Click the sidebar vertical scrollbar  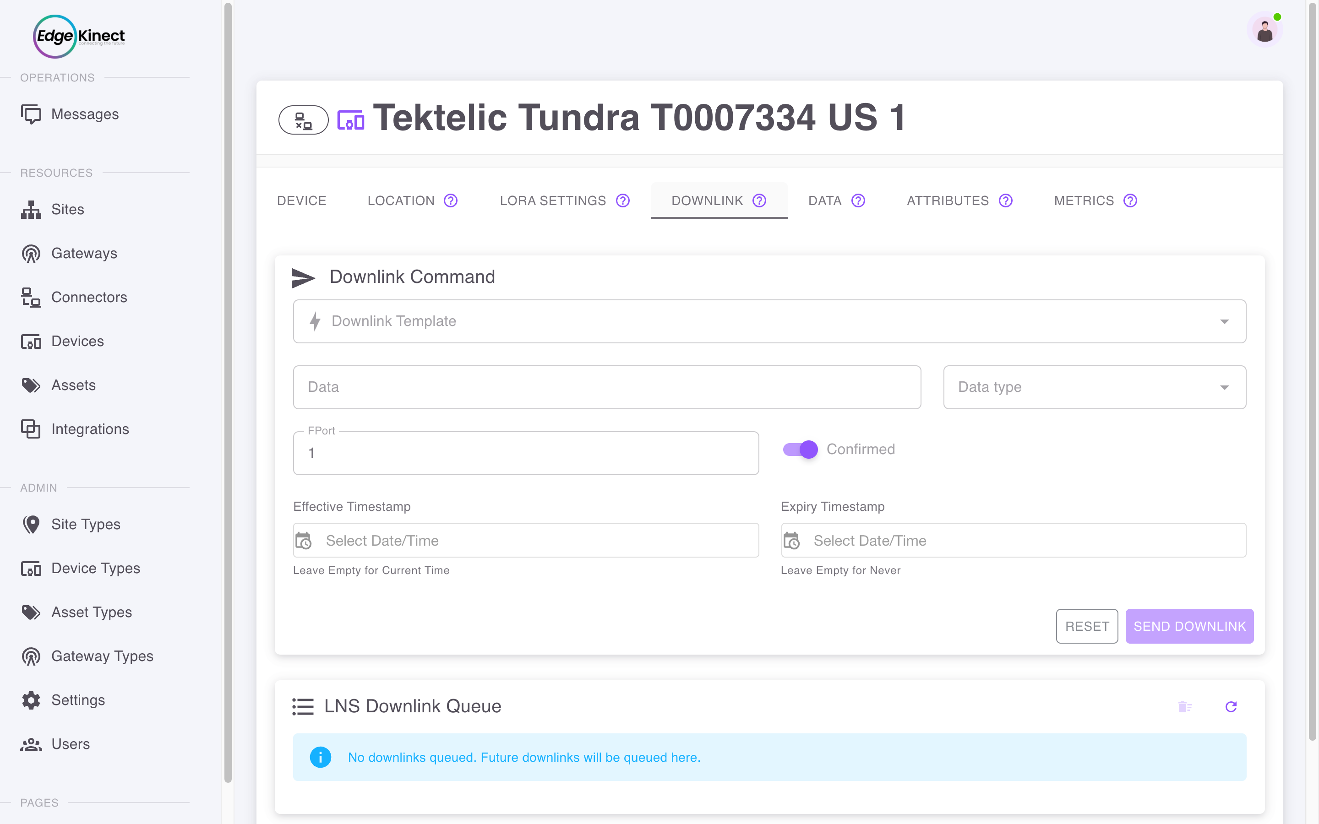(228, 392)
